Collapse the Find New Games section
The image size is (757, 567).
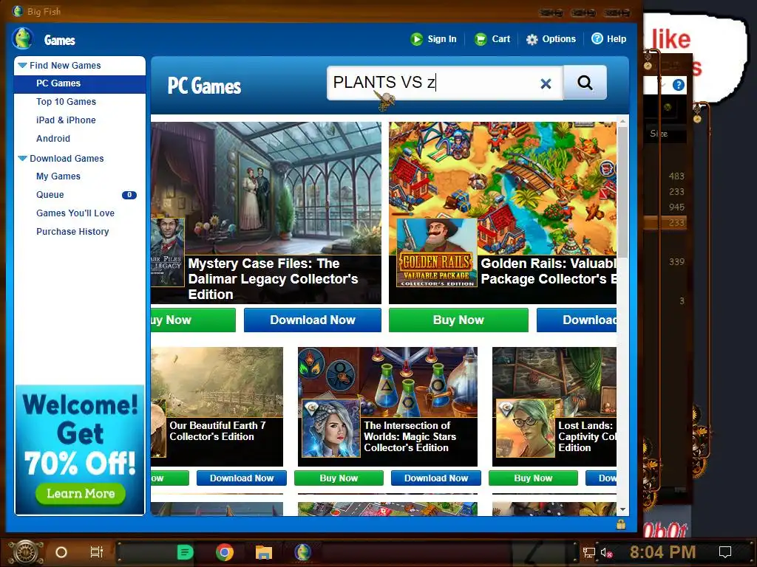22,65
